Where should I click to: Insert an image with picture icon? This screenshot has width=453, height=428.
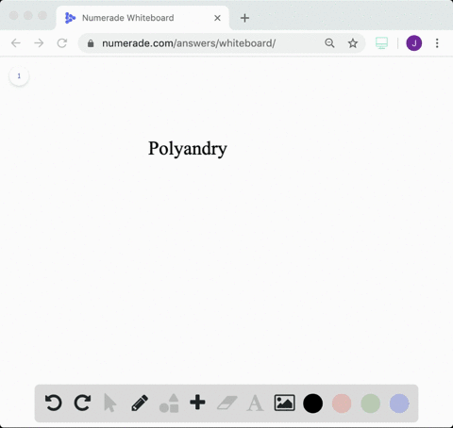284,403
